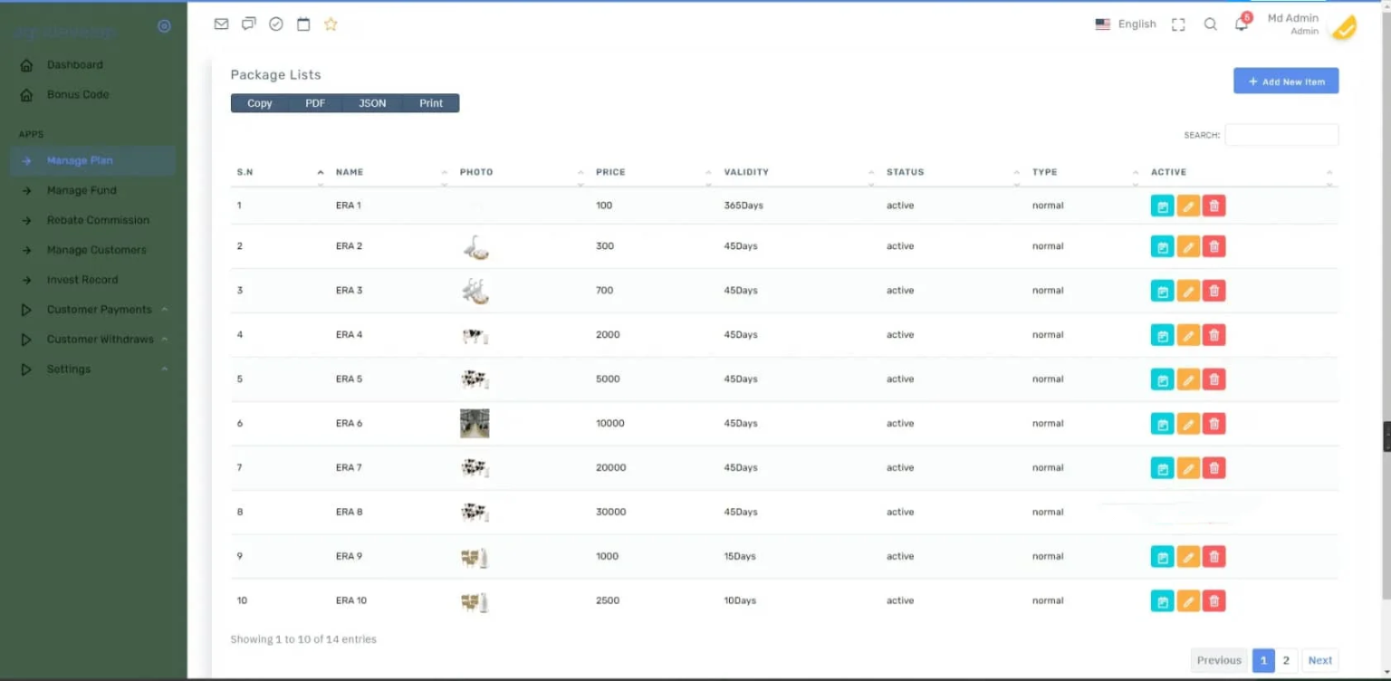Open the chat bubbles icon
Viewport: 1391px width, 681px height.
click(x=249, y=24)
